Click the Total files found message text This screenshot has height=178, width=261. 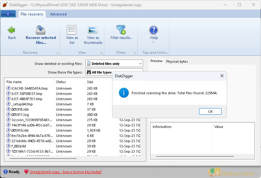pos(174,93)
